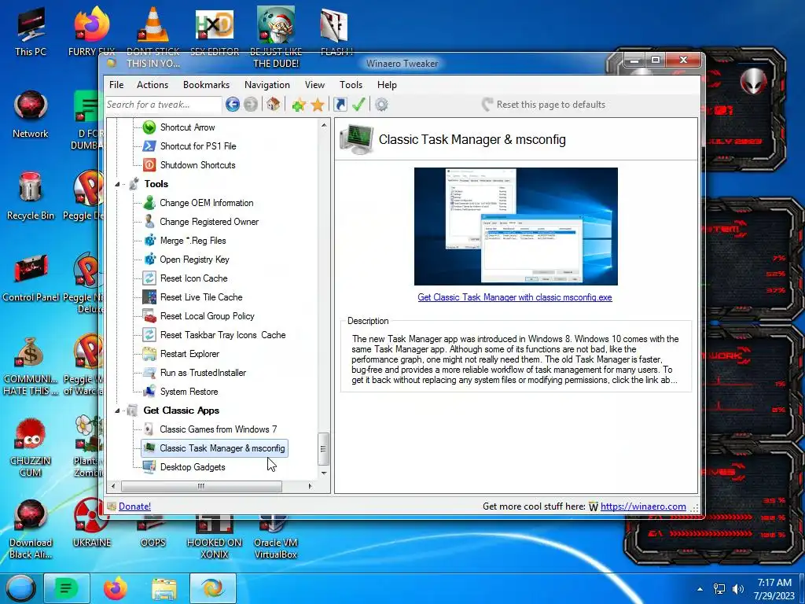Click Get Classic Task Manager download link

point(515,297)
